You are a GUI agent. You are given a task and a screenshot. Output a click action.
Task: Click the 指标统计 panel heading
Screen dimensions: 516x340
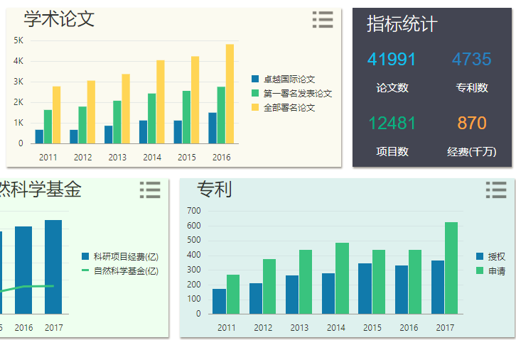tap(402, 24)
